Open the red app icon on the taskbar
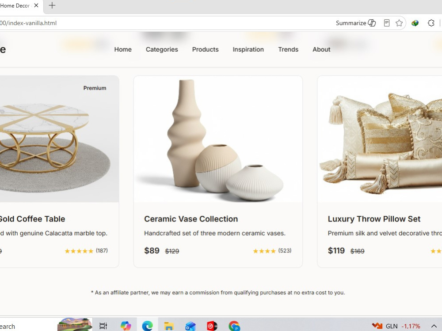This screenshot has width=442, height=331. [x=212, y=326]
